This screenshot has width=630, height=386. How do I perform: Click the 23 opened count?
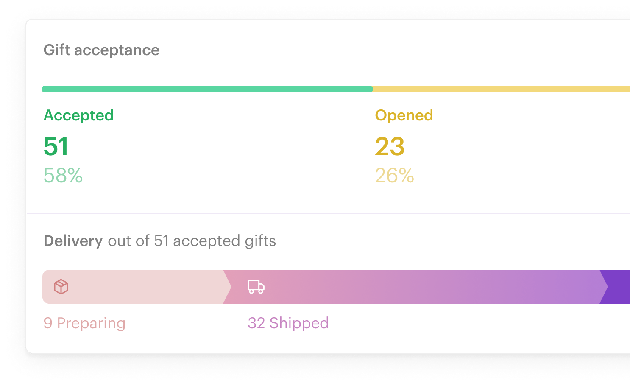(390, 146)
